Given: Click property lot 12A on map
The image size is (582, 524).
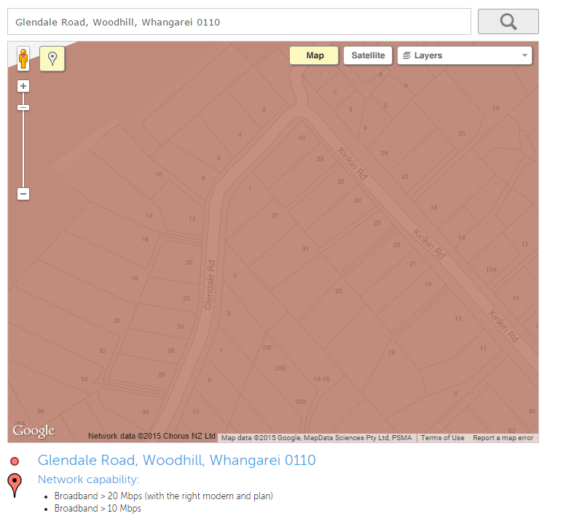Looking at the screenshot, I should [x=491, y=270].
